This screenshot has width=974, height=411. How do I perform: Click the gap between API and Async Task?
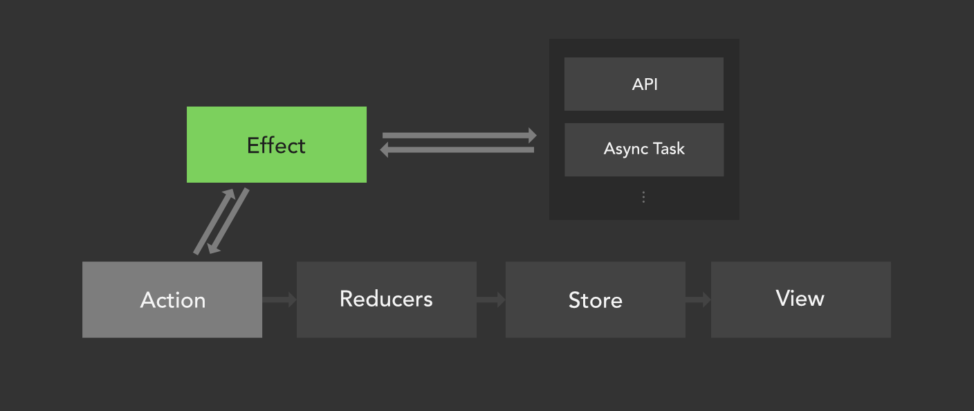click(643, 117)
